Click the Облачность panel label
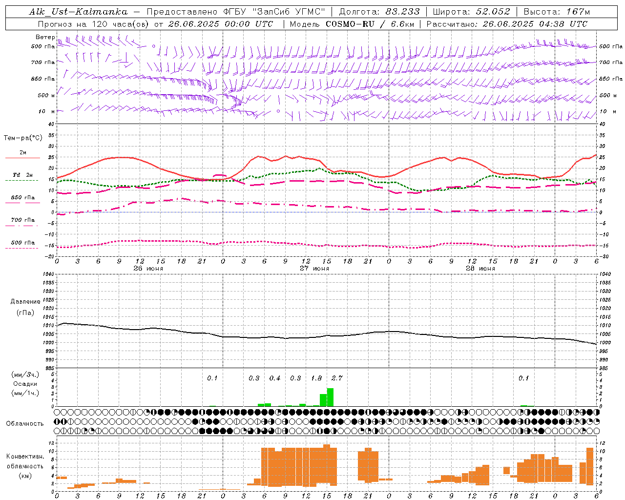This screenshot has width=625, height=500. pos(25,424)
